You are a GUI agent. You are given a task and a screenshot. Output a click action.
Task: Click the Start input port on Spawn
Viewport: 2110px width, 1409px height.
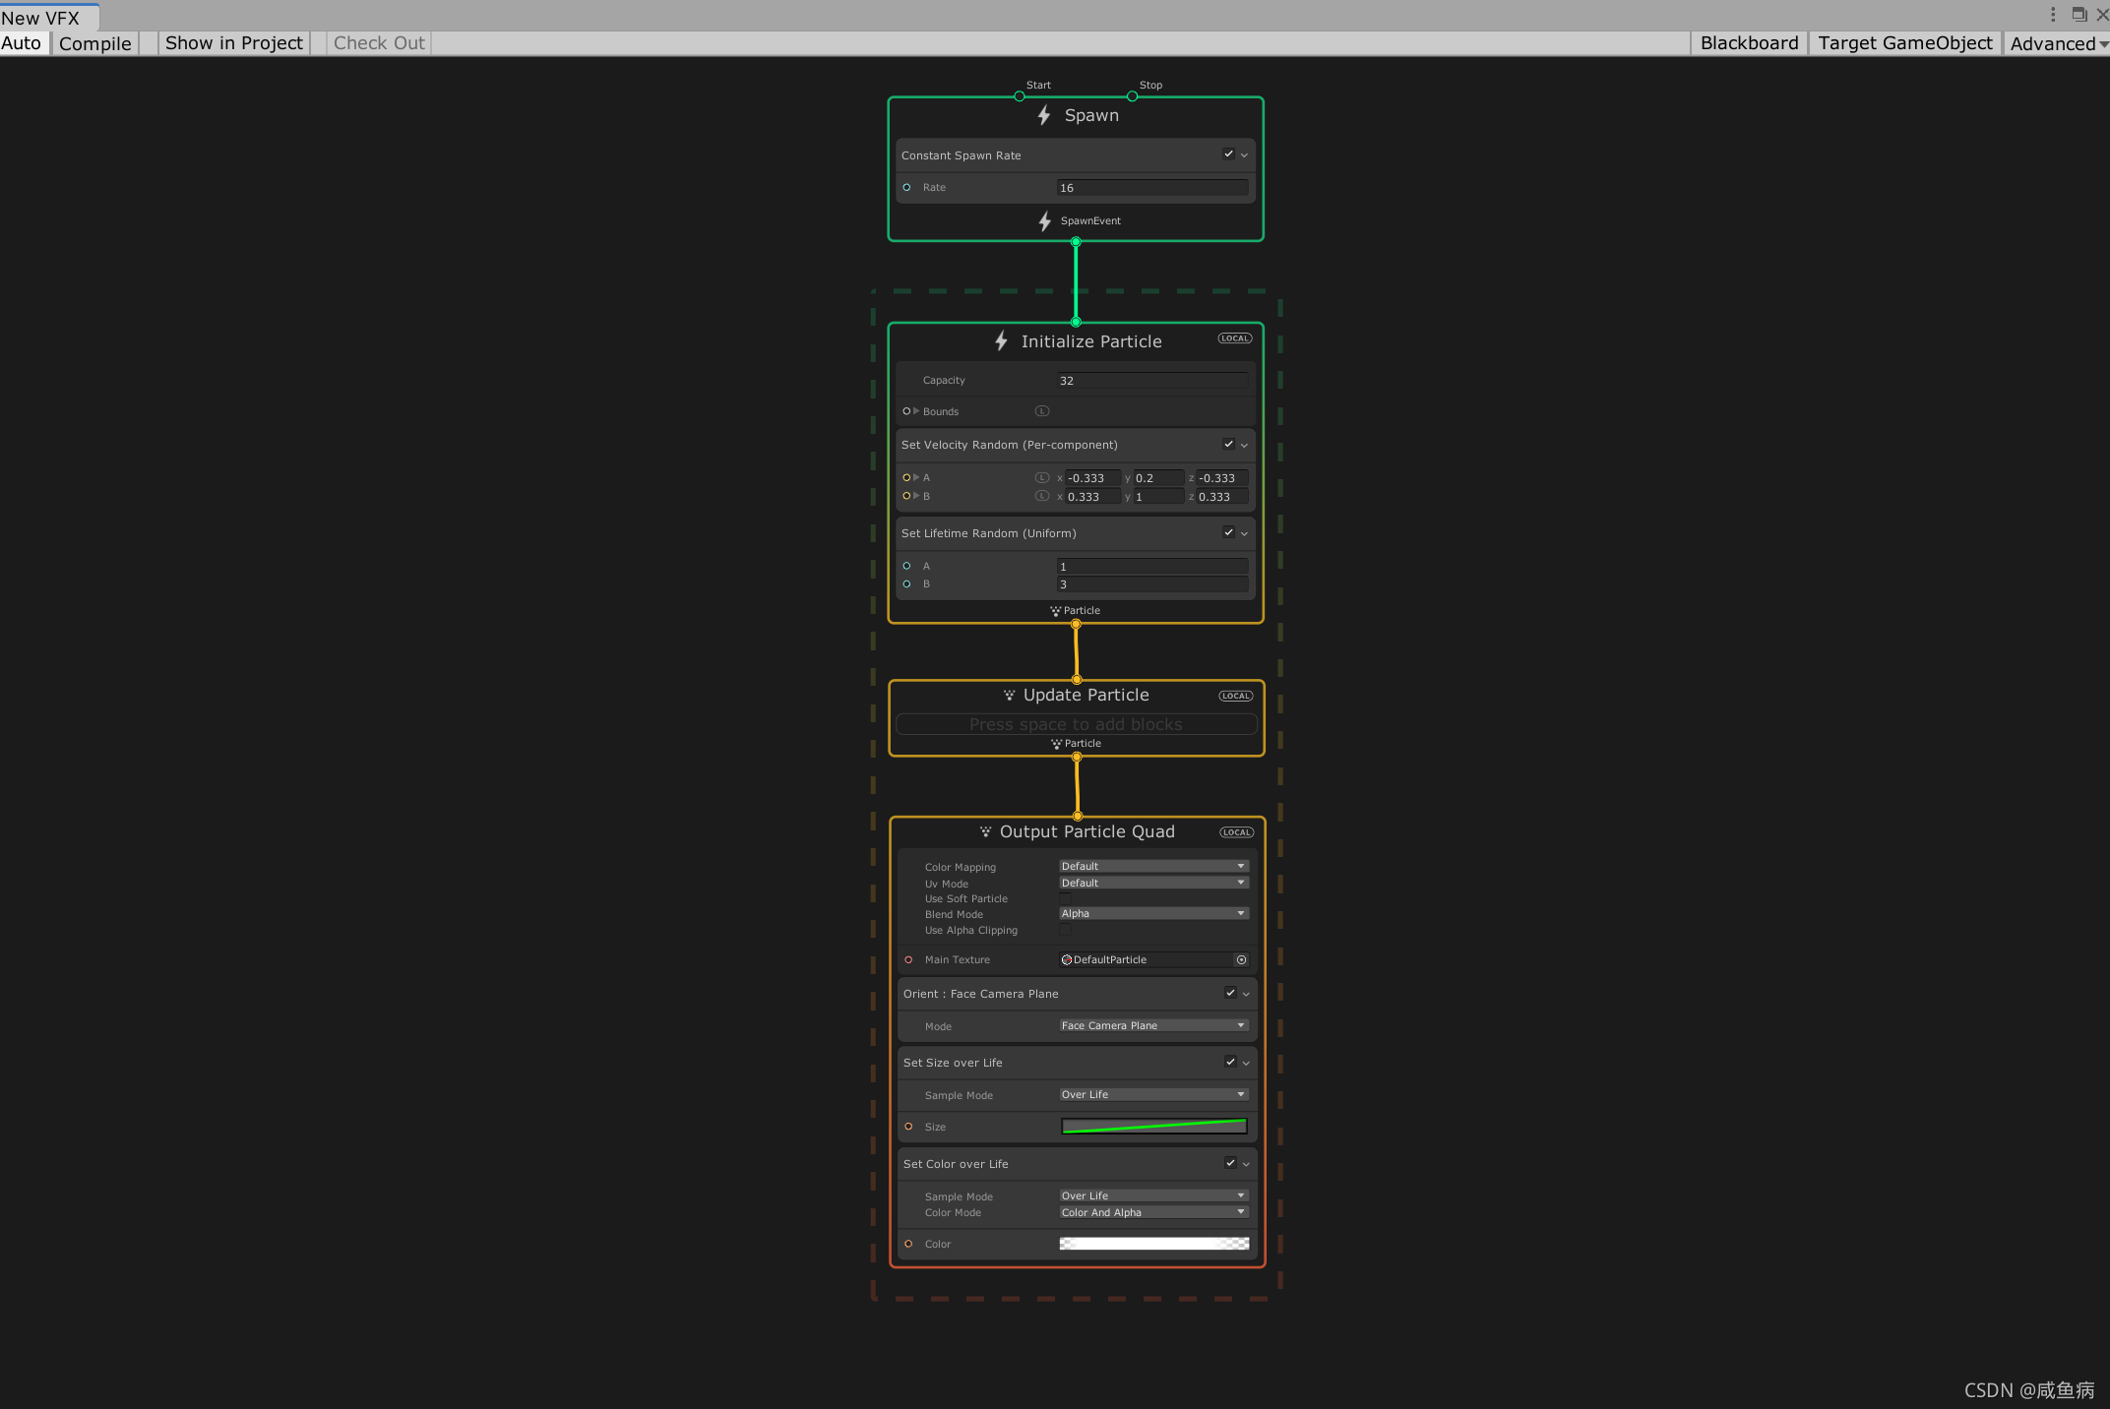(x=1020, y=96)
